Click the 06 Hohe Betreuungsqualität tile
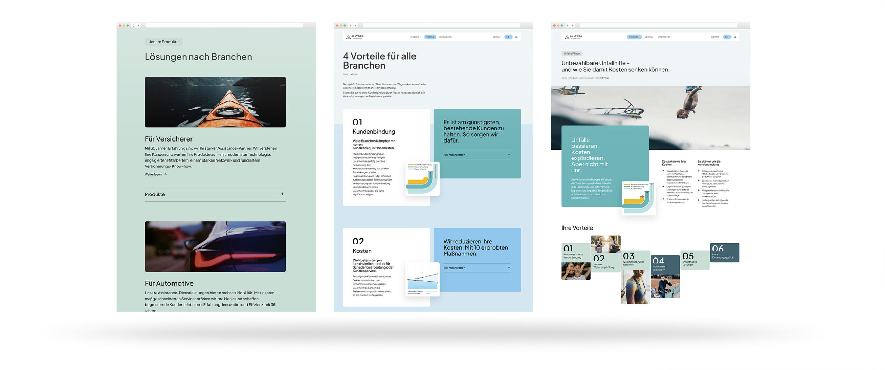Viewport: 885px width, 370px height. 725,252
